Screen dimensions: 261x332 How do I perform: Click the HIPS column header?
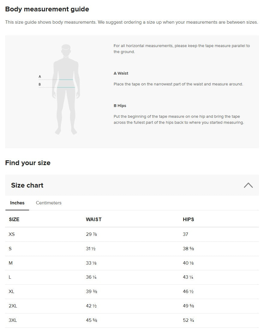point(188,219)
